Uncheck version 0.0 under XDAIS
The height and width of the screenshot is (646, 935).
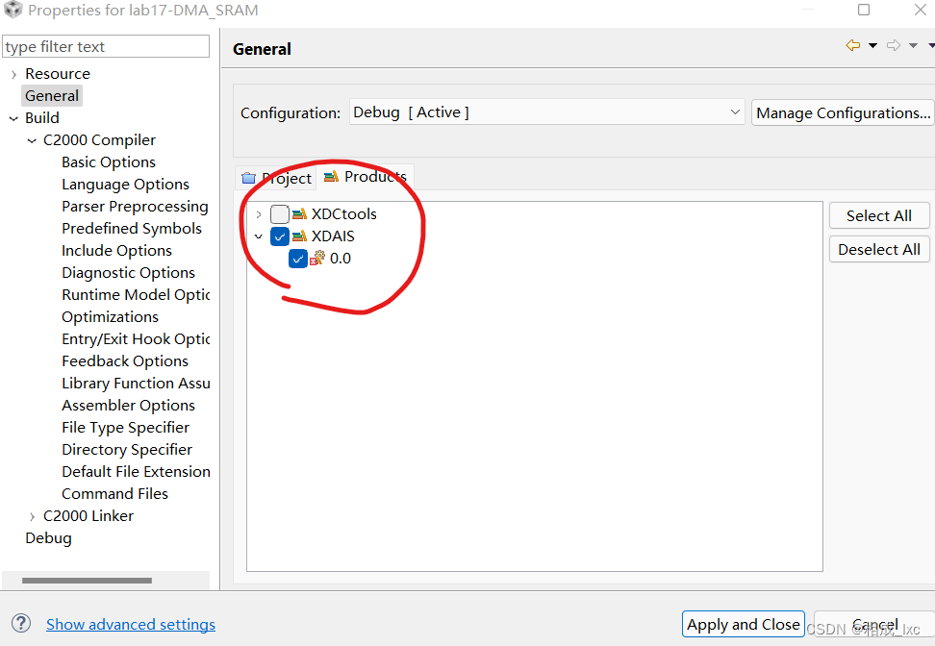coord(298,258)
